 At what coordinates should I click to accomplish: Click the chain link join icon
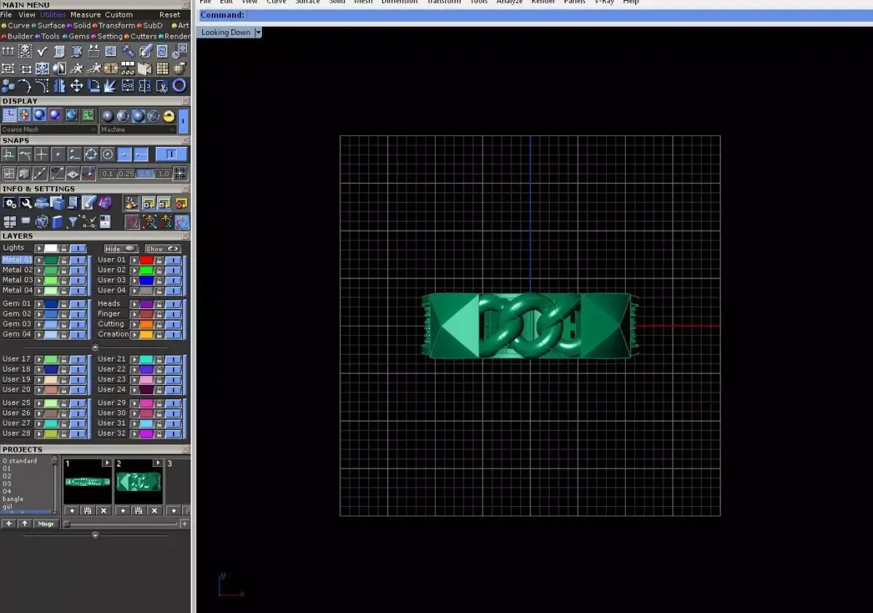coord(127,85)
